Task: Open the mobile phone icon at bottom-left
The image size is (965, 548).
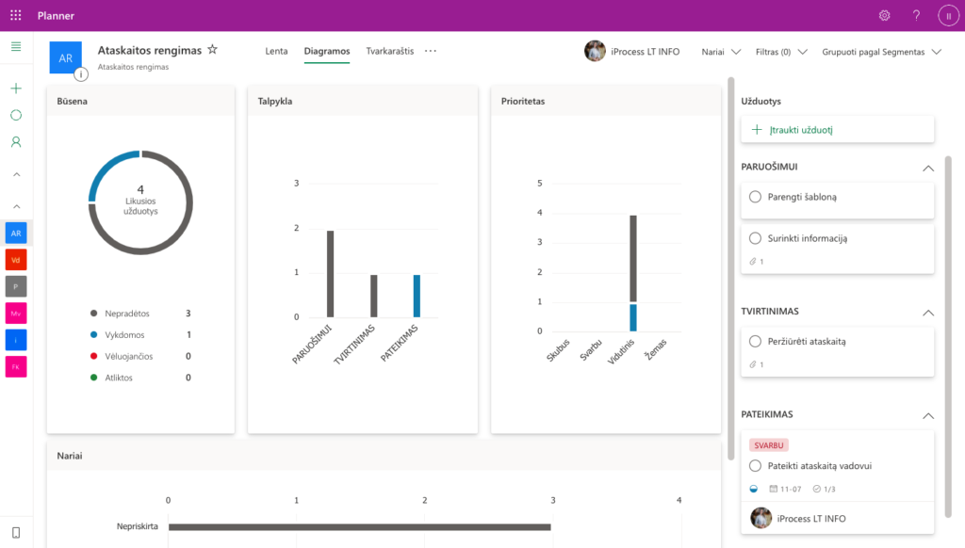Action: coord(15,533)
